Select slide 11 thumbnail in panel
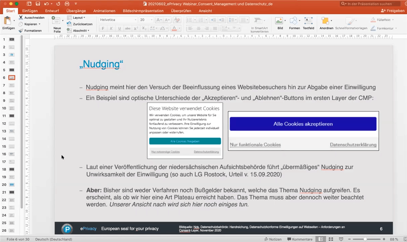The width and height of the screenshot is (407, 242). (12, 116)
